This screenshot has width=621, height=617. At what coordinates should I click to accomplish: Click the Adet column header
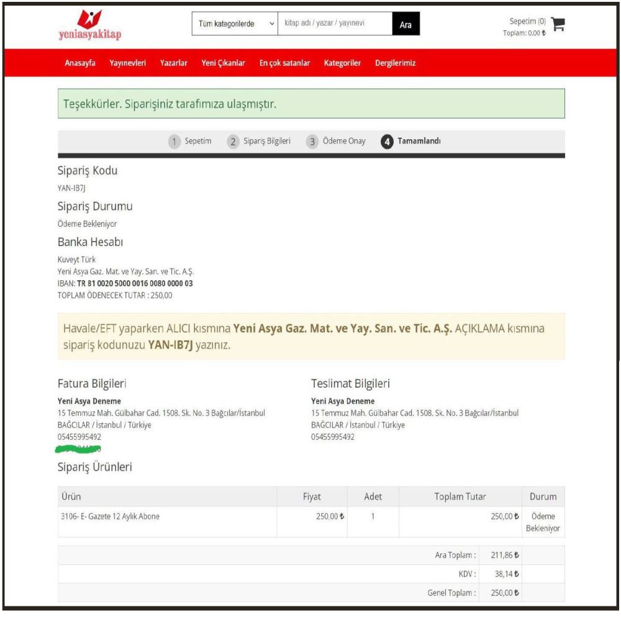point(373,496)
